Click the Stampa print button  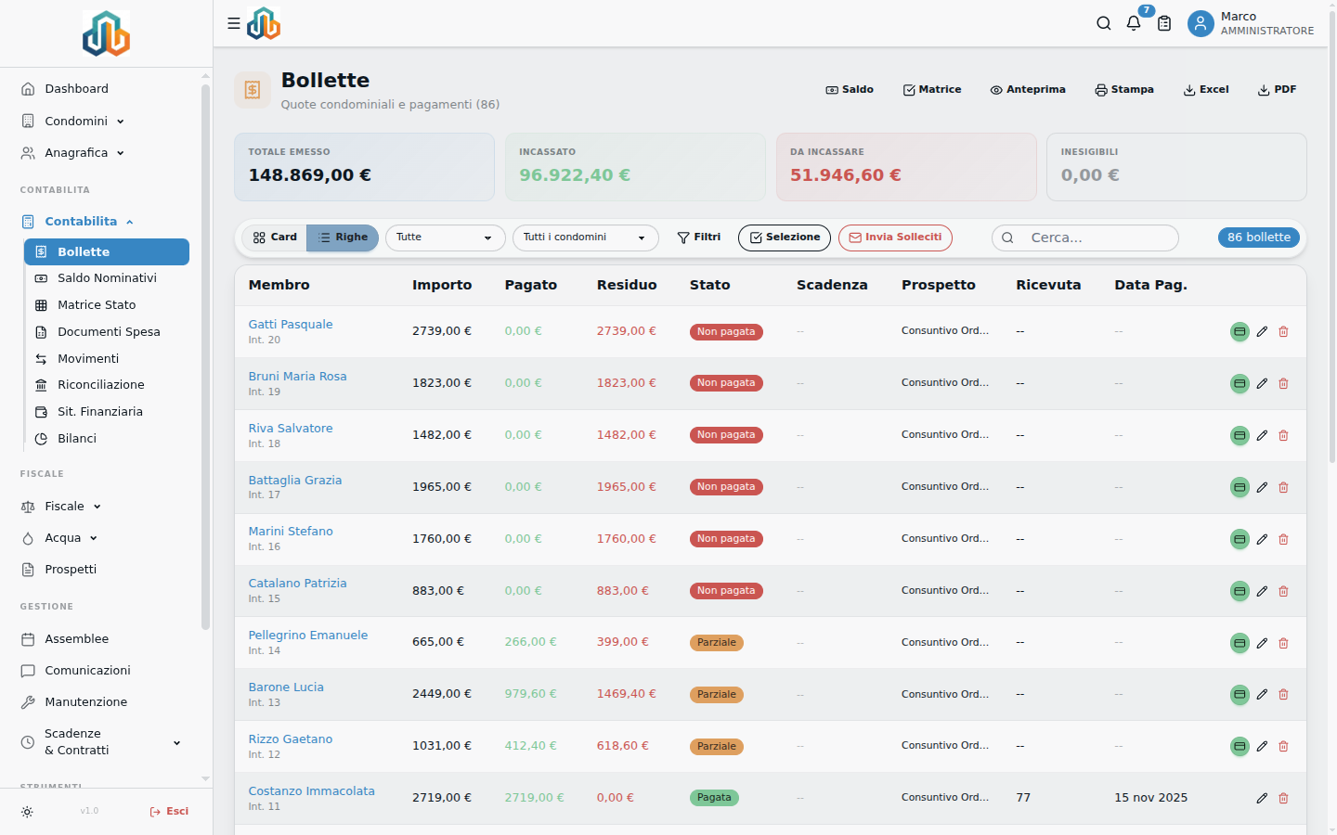pos(1124,90)
